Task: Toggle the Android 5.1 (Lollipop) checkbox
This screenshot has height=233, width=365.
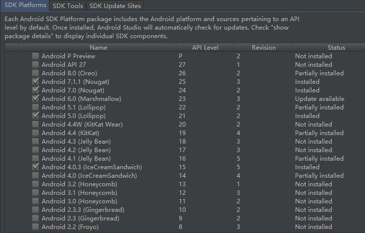Action: coord(35,107)
